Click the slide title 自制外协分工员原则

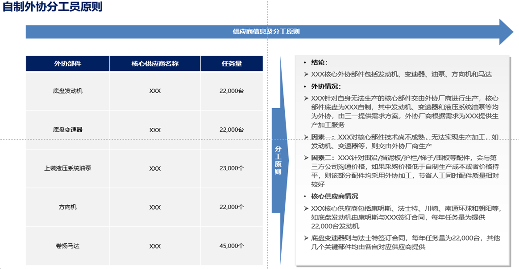(53, 7)
